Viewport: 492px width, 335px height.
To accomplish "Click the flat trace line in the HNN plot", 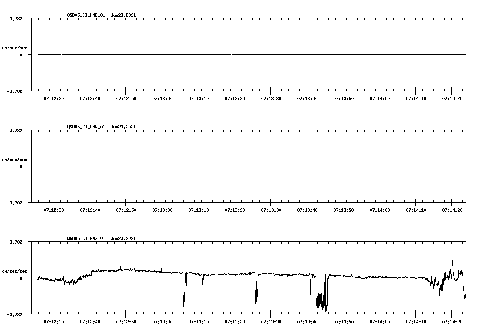I will point(252,166).
